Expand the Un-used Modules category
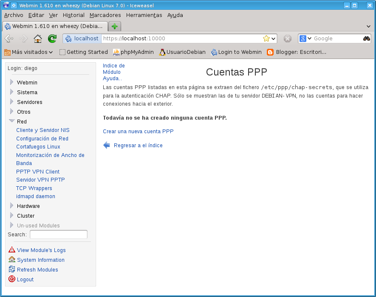The width and height of the screenshot is (376, 297). (11, 225)
